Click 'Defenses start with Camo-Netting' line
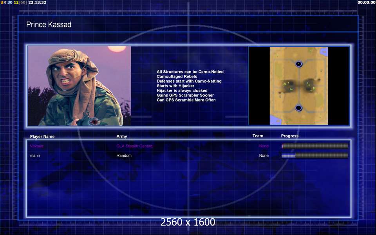The width and height of the screenshot is (376, 235). click(x=189, y=81)
